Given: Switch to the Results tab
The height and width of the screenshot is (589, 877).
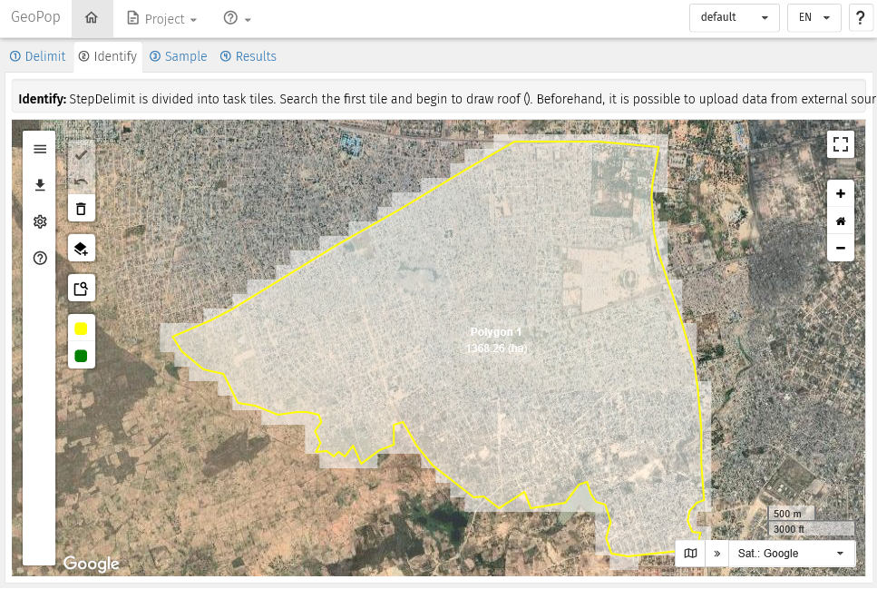Looking at the screenshot, I should click(248, 56).
